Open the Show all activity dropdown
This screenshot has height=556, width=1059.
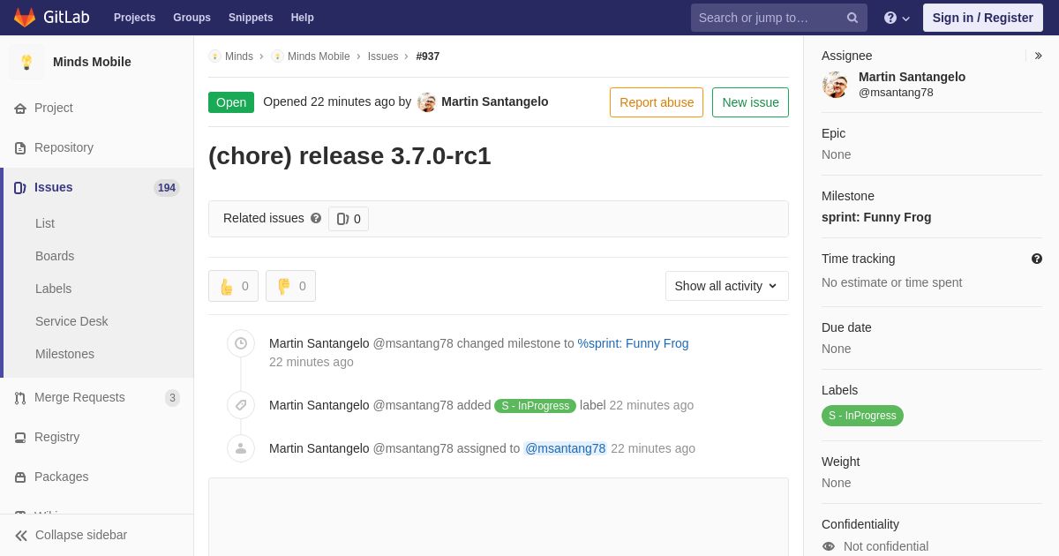(x=727, y=286)
